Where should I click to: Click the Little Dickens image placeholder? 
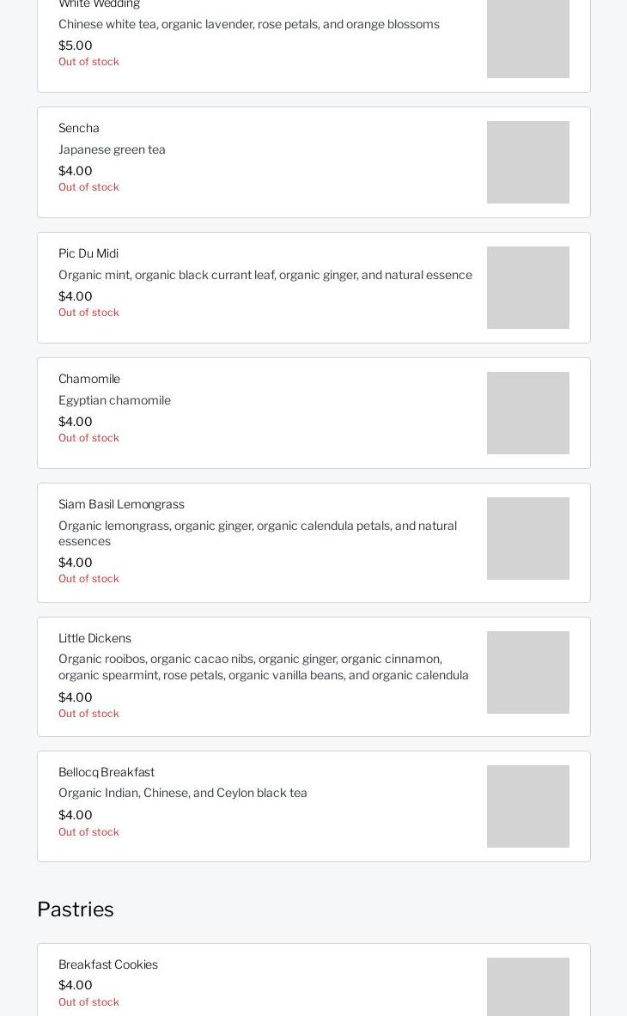pos(527,672)
